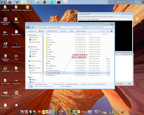Toggle the preview pane icon
The image size is (144, 115).
pyautogui.click(x=108, y=31)
